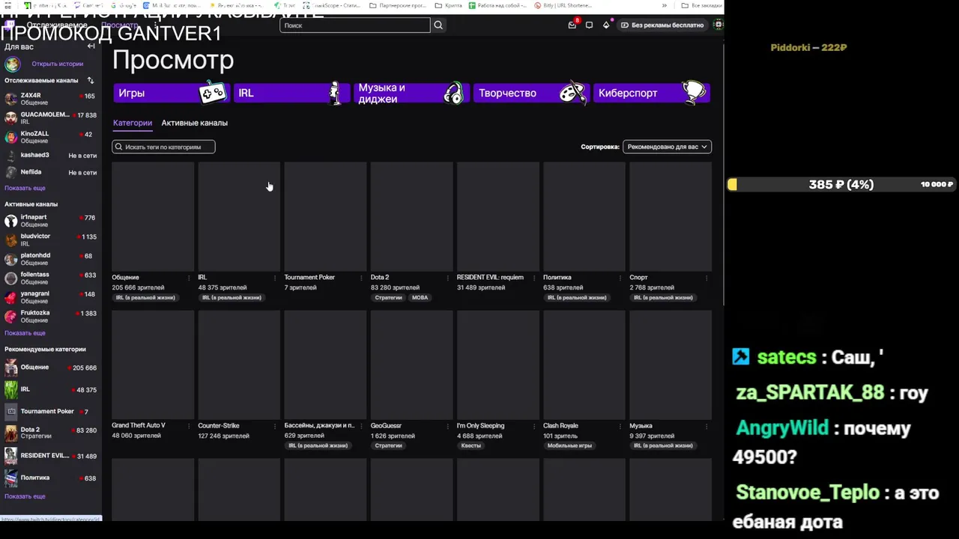Click Fruktozka channel avatar

pos(10,316)
